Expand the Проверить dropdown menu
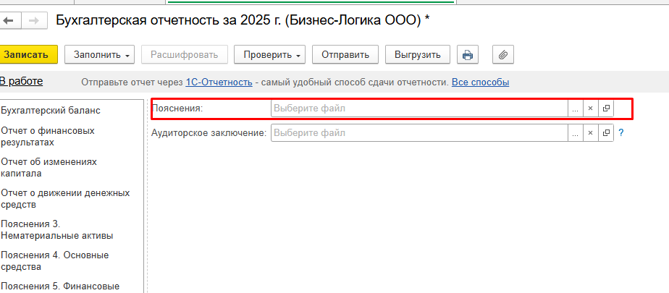Viewport: 669px width, 293px height. pos(269,54)
